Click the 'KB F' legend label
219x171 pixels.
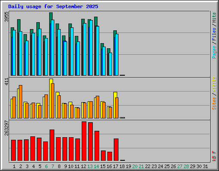[214, 156]
